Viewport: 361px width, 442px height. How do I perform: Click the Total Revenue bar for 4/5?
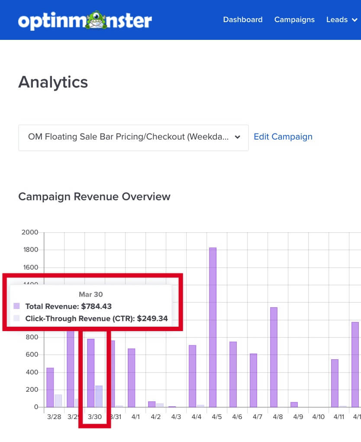coord(213,327)
